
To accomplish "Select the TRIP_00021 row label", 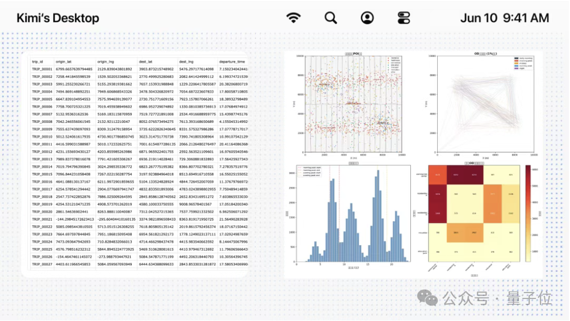I will tap(42, 220).
